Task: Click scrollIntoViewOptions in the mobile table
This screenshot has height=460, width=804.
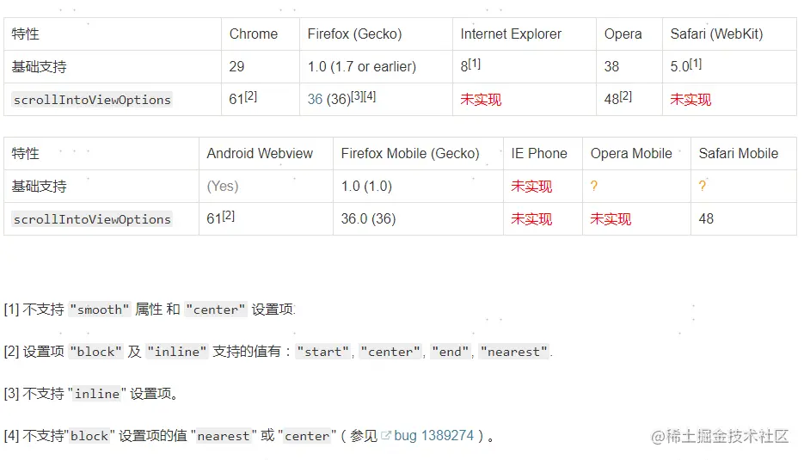Action: tap(92, 219)
